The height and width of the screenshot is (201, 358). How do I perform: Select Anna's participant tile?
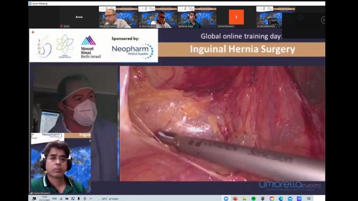tap(79, 17)
